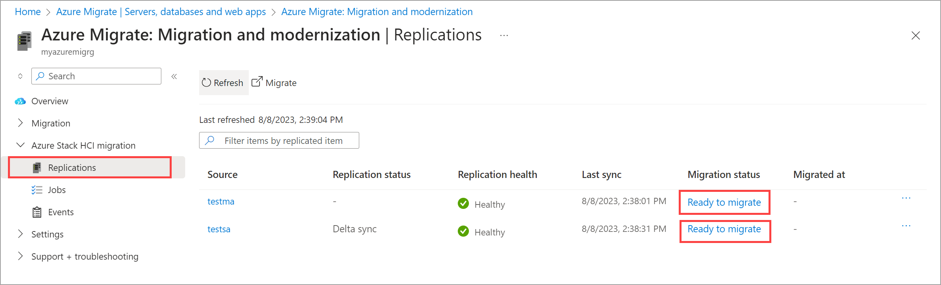Close the Replications blade
The width and height of the screenshot is (941, 285).
click(x=916, y=36)
